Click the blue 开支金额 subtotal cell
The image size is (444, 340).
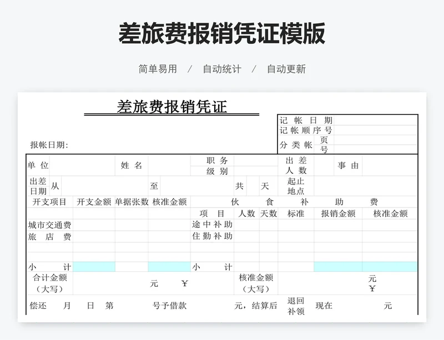point(94,267)
